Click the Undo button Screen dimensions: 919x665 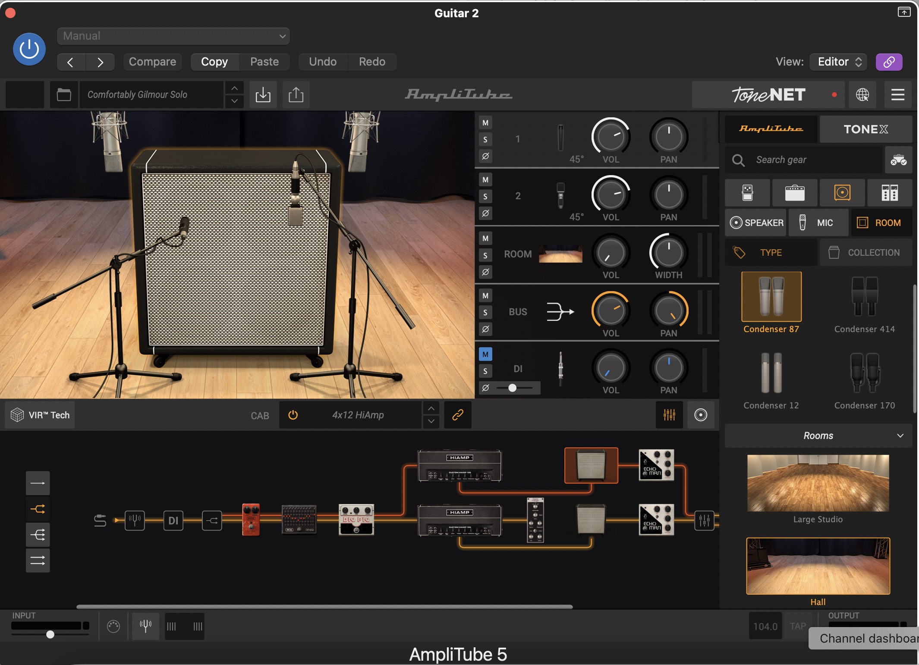coord(323,62)
